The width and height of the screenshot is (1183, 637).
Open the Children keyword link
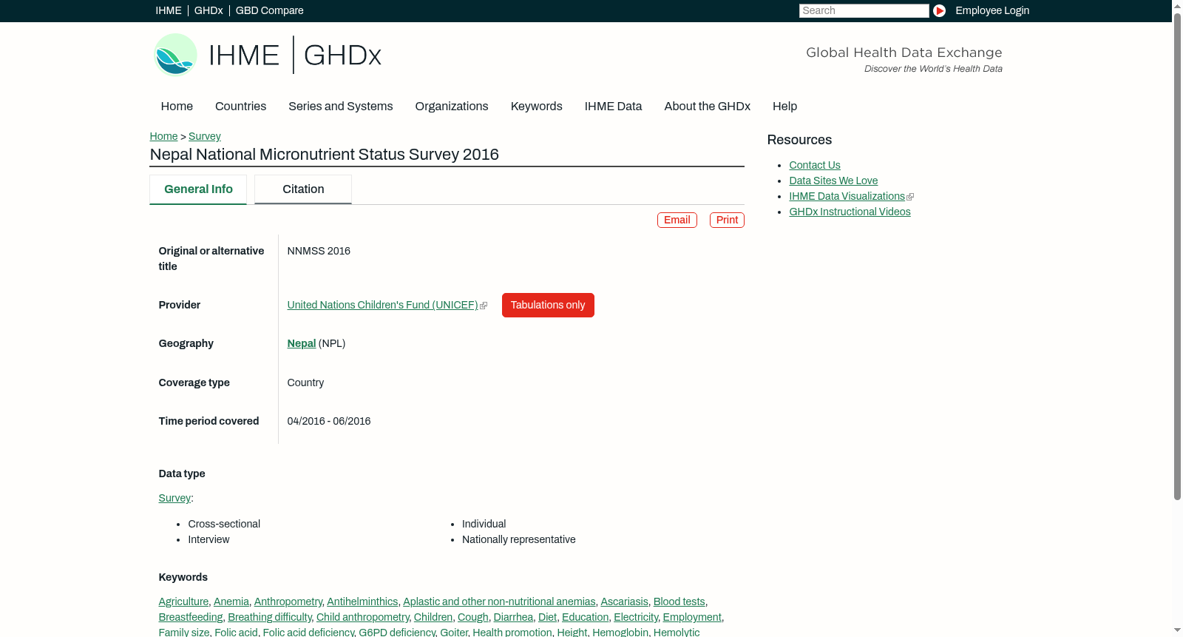pos(433,617)
